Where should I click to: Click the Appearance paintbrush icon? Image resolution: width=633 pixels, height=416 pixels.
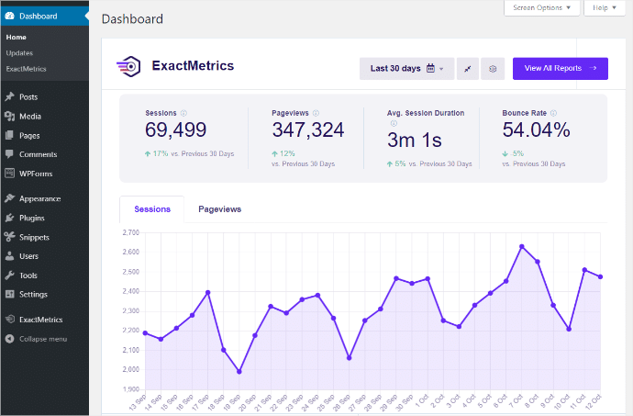(10, 198)
